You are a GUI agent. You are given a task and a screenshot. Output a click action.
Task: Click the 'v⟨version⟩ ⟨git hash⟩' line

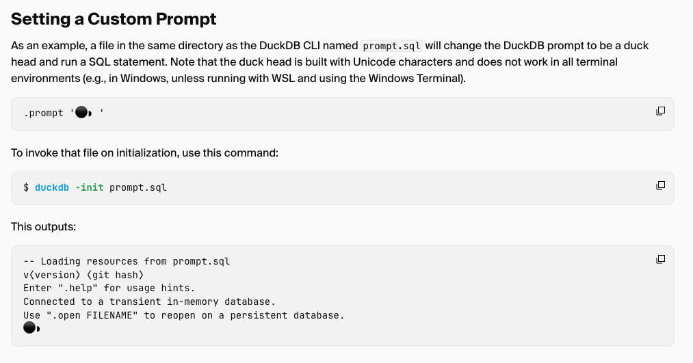(x=83, y=275)
